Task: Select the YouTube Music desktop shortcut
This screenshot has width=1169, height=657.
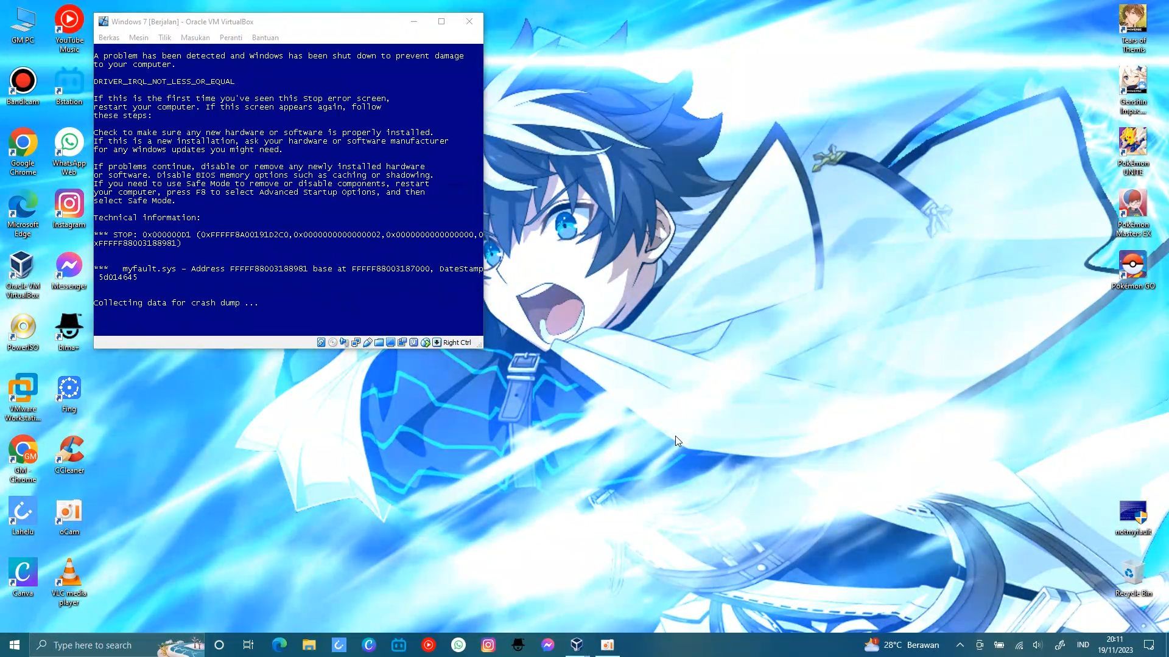Action: pyautogui.click(x=69, y=29)
